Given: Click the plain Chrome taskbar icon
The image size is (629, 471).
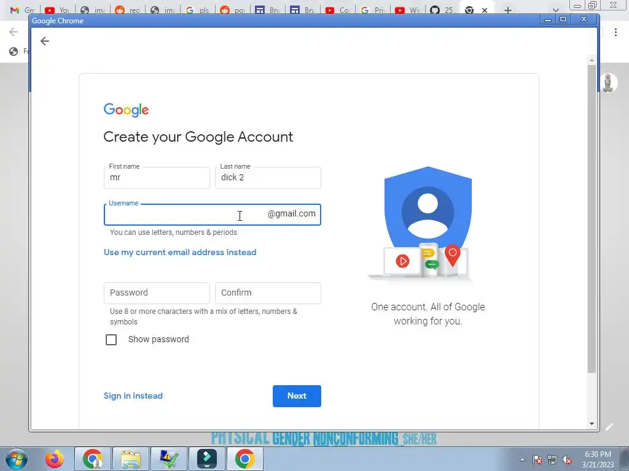Looking at the screenshot, I should pos(245,459).
